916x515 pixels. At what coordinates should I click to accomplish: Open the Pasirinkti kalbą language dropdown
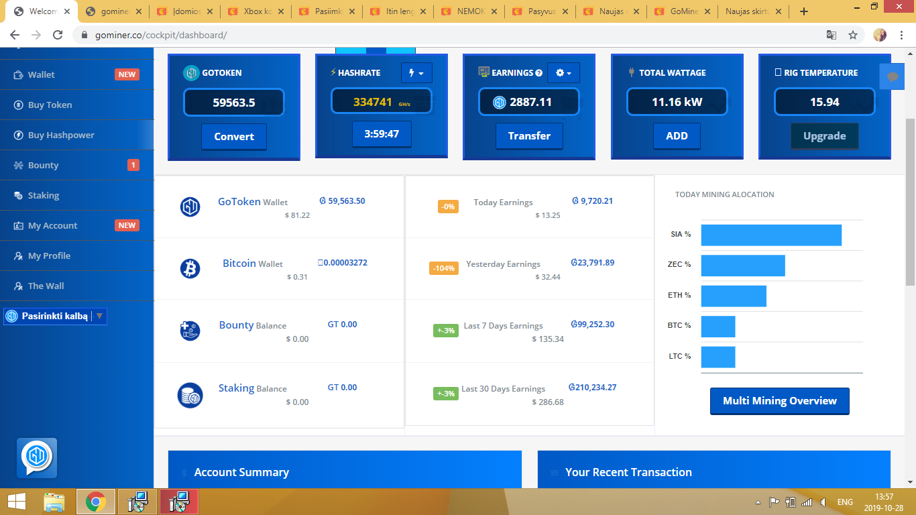(x=55, y=316)
